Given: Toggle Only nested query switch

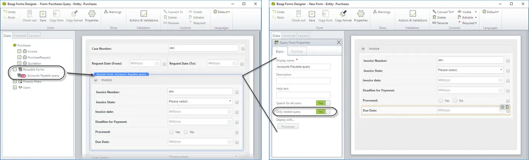Looking at the screenshot, I should [x=323, y=112].
